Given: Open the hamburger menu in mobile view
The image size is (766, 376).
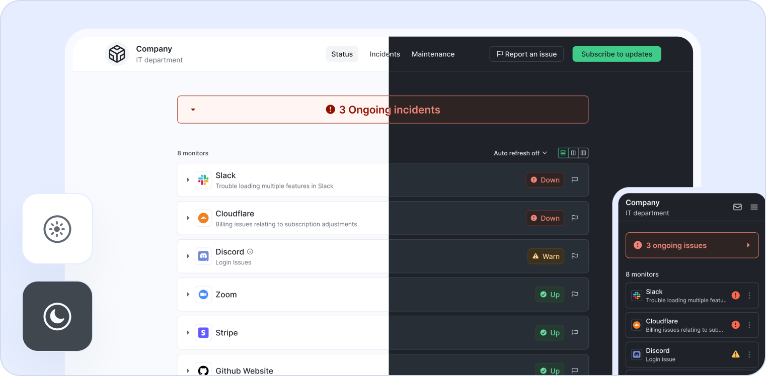Looking at the screenshot, I should point(754,207).
